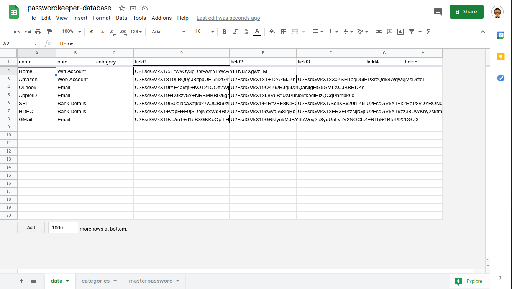512x289 pixels.
Task: Open the Help menu
Action: [x=183, y=18]
